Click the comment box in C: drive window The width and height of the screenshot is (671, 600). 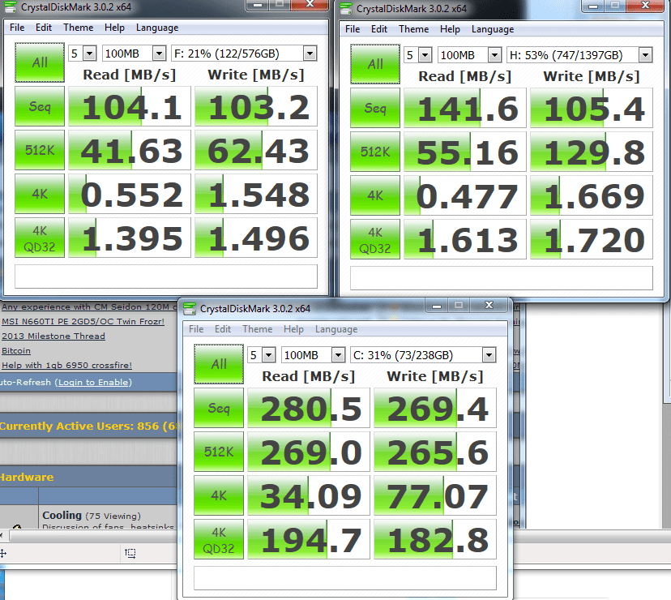tap(345, 578)
